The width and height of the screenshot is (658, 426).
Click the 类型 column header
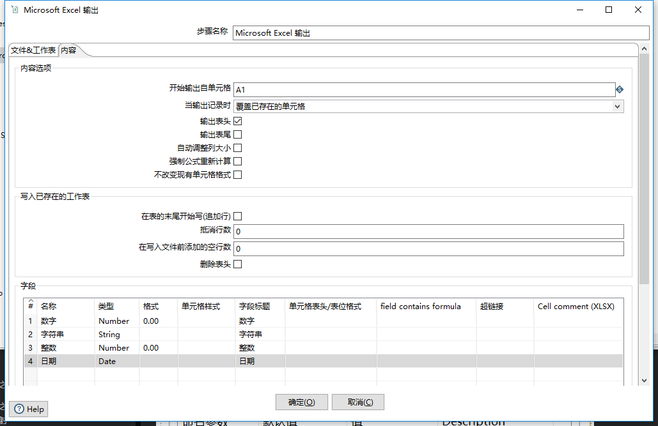pos(116,307)
